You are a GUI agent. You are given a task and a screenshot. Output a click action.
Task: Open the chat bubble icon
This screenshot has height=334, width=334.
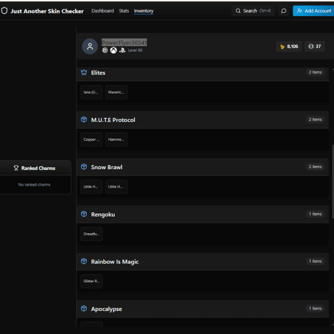click(283, 11)
